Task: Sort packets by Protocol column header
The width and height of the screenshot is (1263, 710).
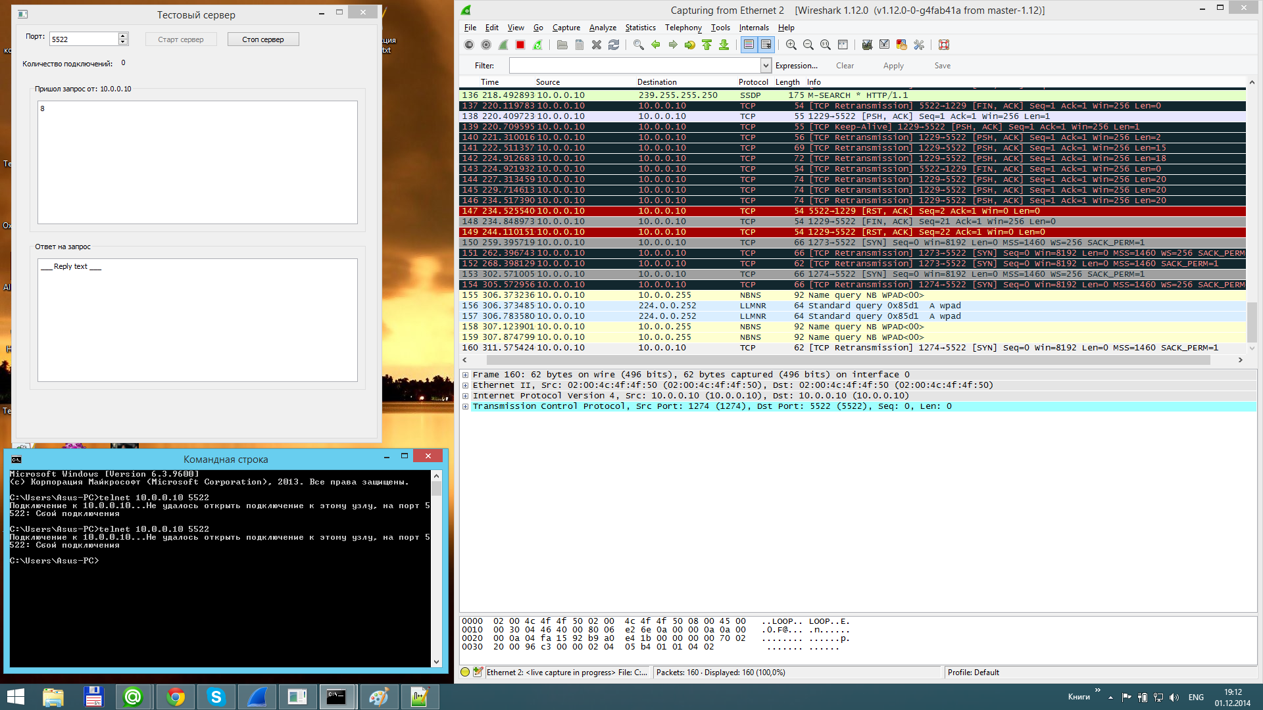Action: point(753,82)
